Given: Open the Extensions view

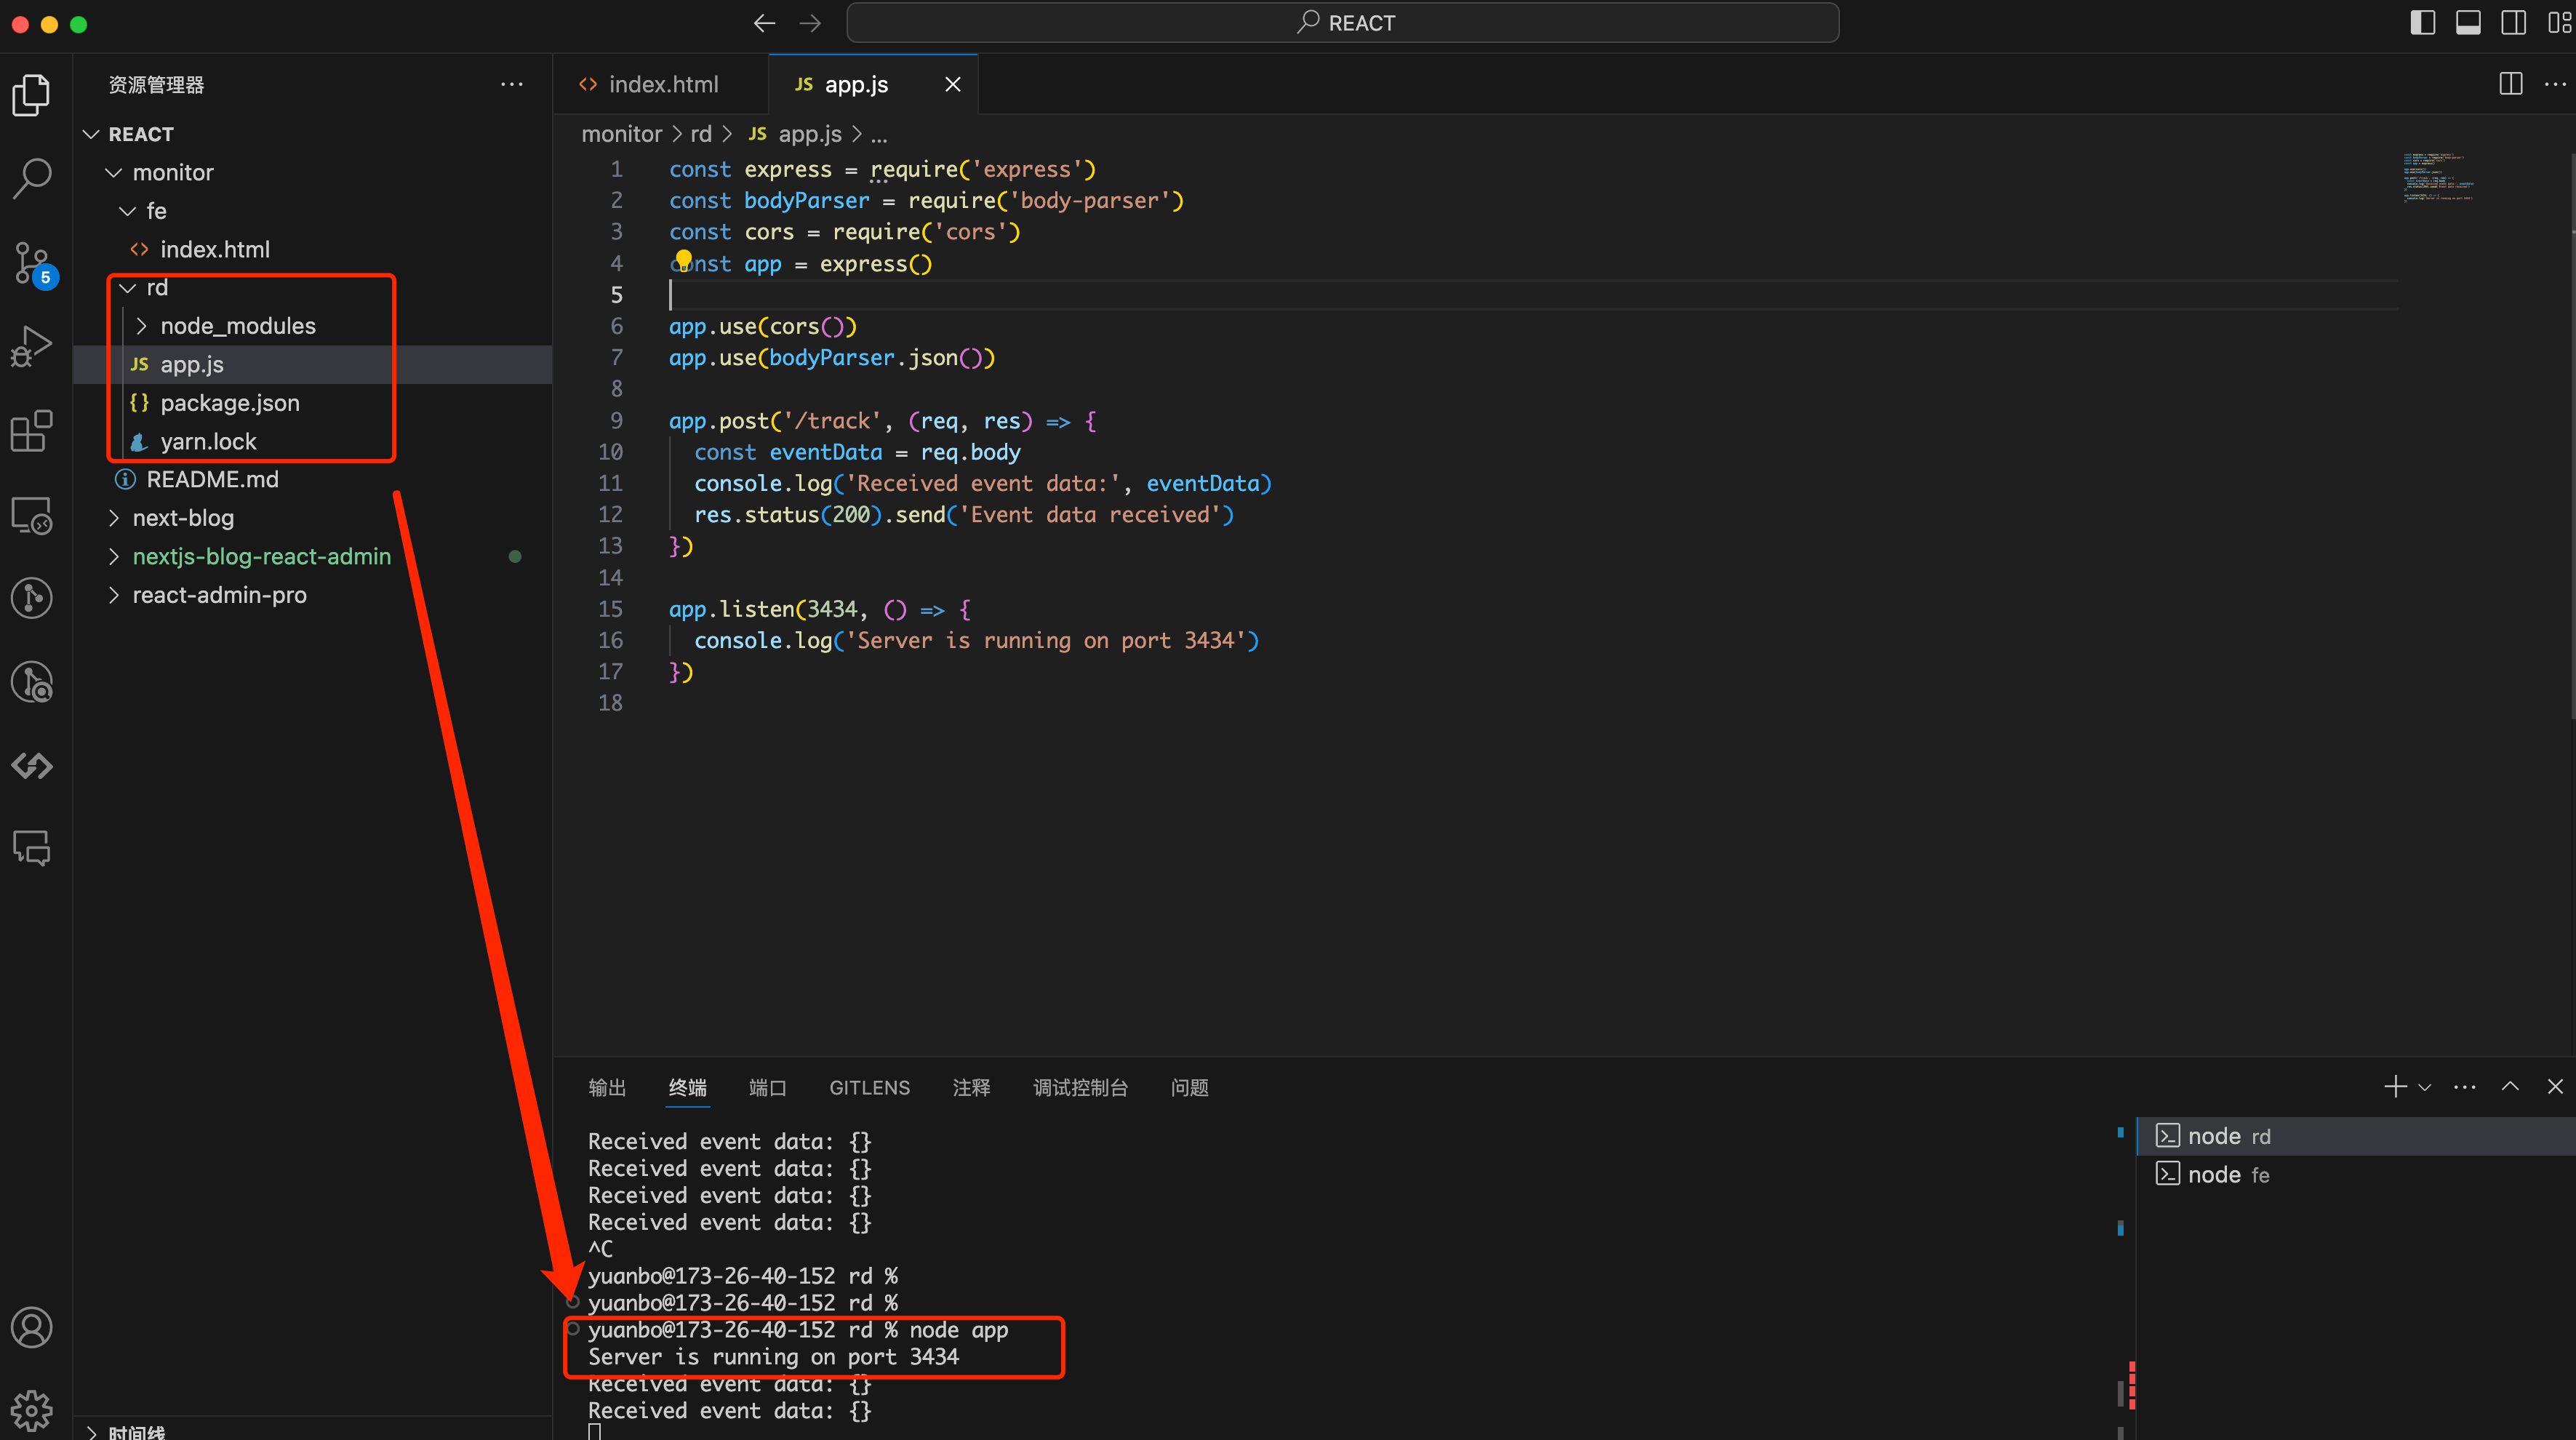Looking at the screenshot, I should (x=32, y=432).
